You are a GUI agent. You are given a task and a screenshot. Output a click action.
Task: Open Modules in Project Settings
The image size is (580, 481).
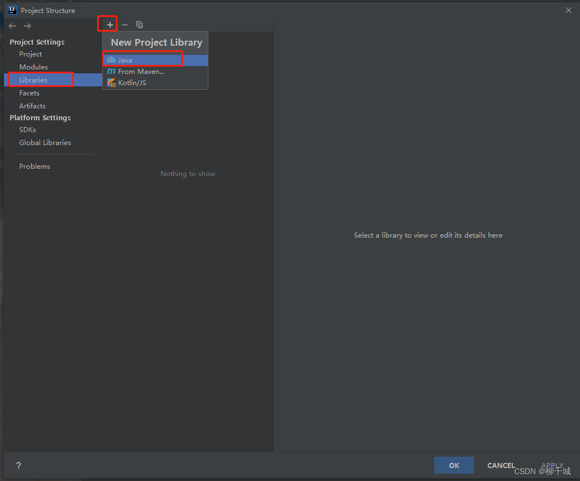(33, 67)
